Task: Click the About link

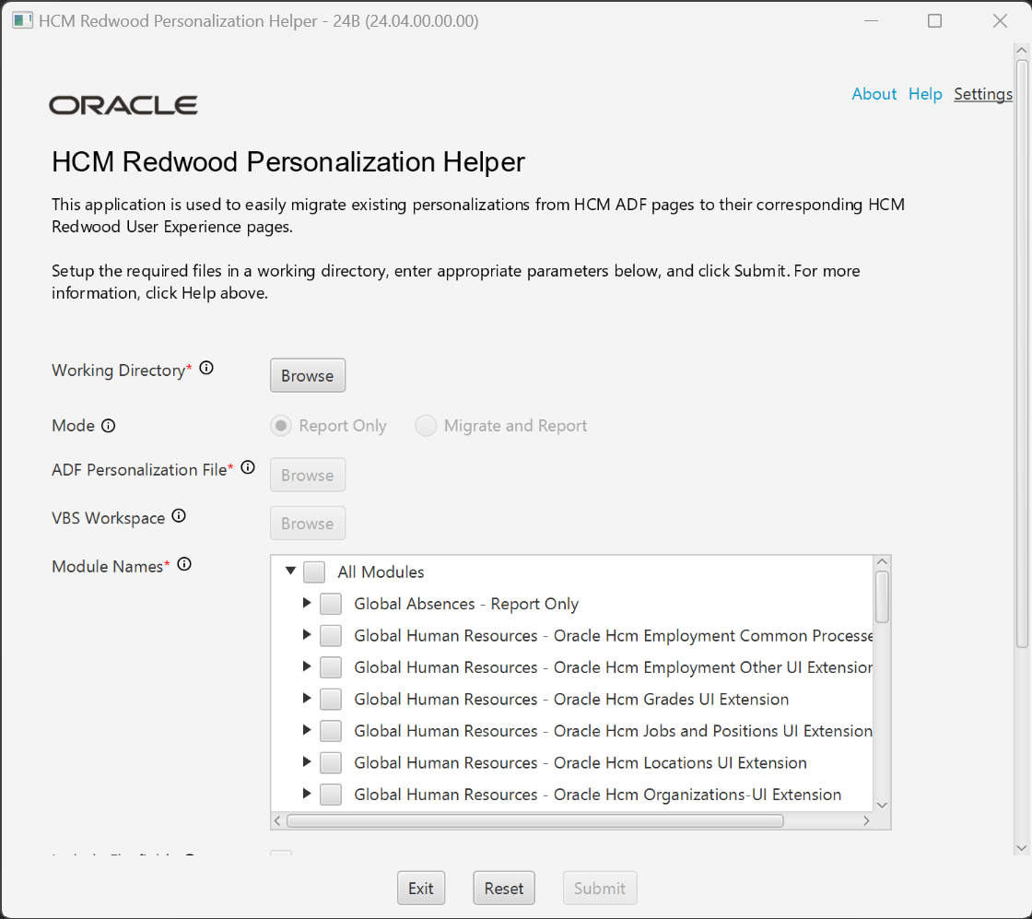Action: point(874,93)
